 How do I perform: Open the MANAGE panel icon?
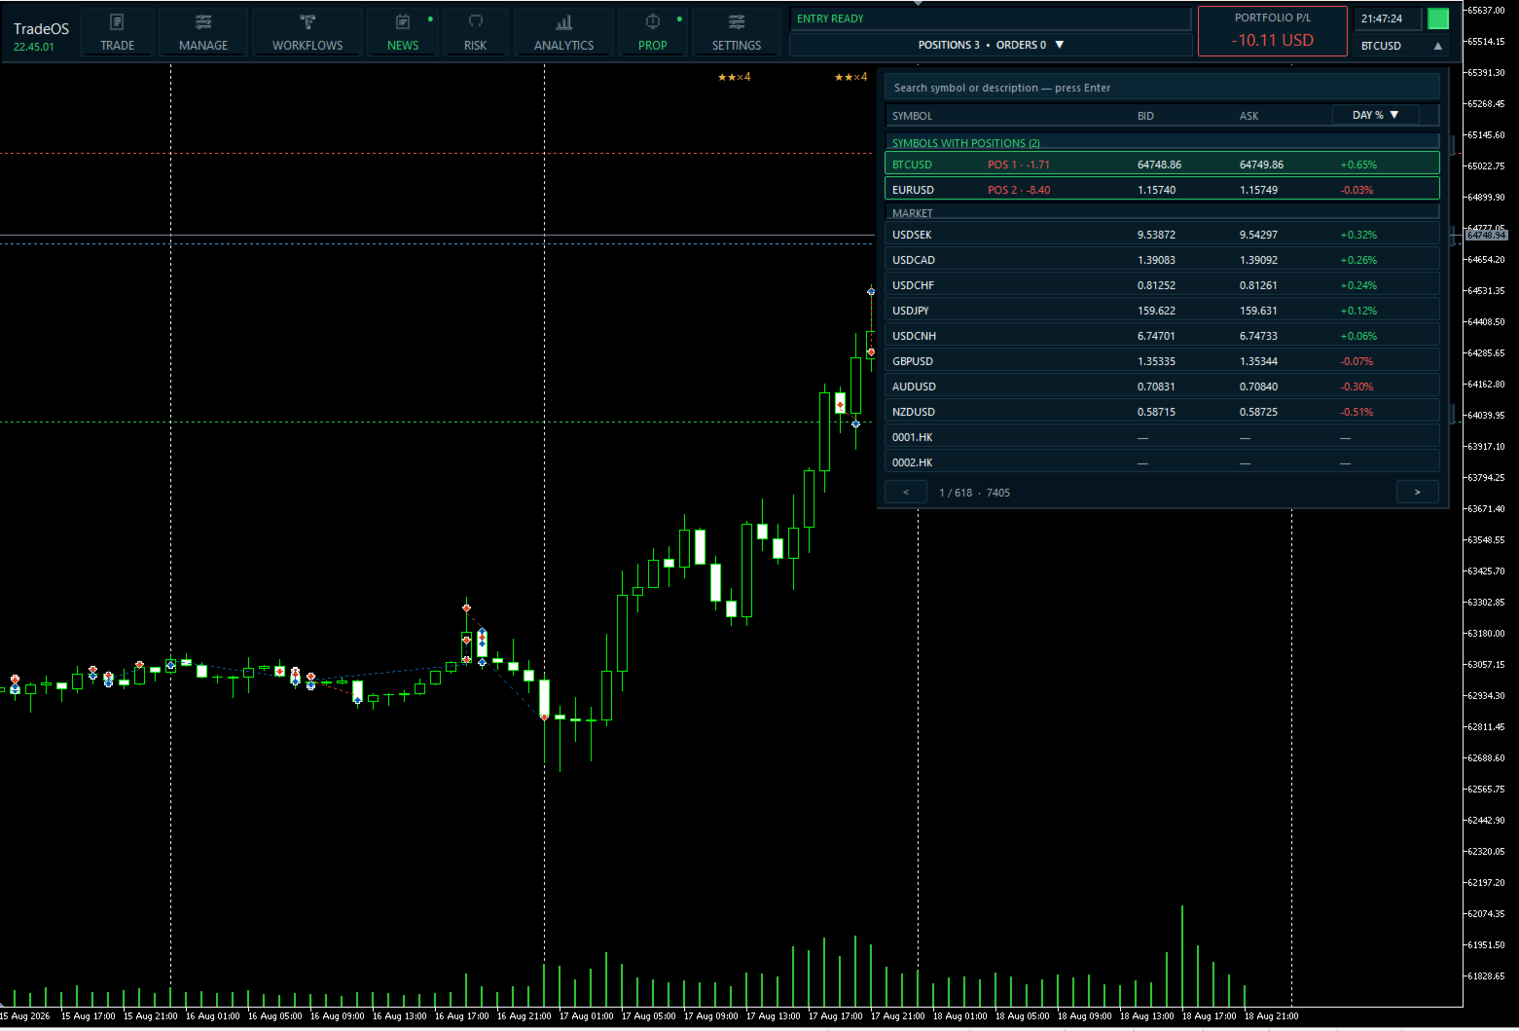[x=203, y=21]
